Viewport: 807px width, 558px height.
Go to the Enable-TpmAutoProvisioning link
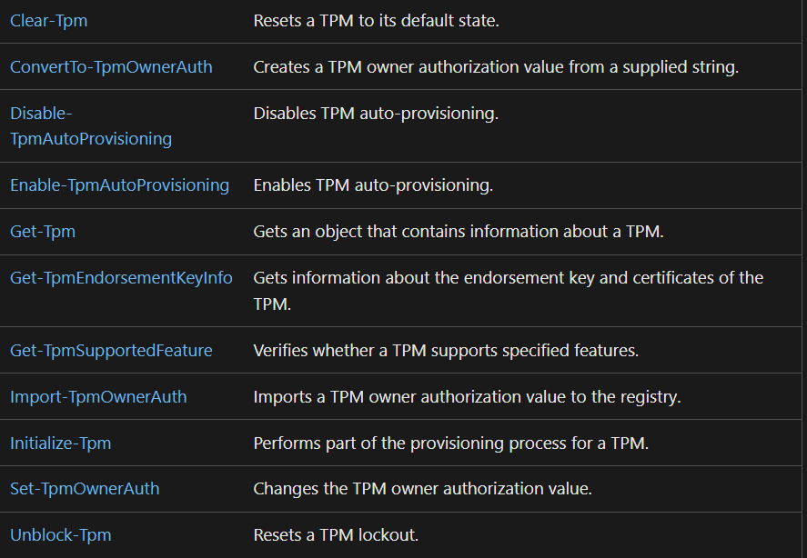point(119,185)
